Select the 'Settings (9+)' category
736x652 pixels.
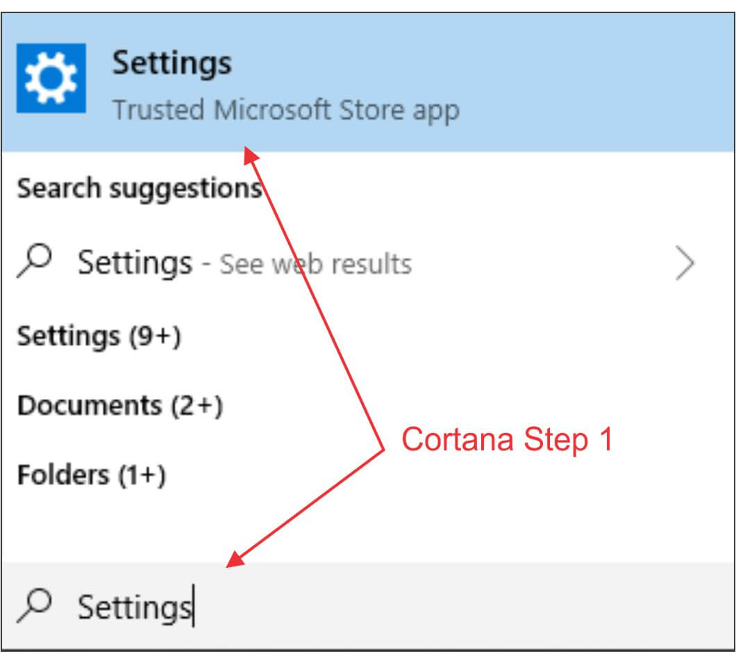click(99, 336)
